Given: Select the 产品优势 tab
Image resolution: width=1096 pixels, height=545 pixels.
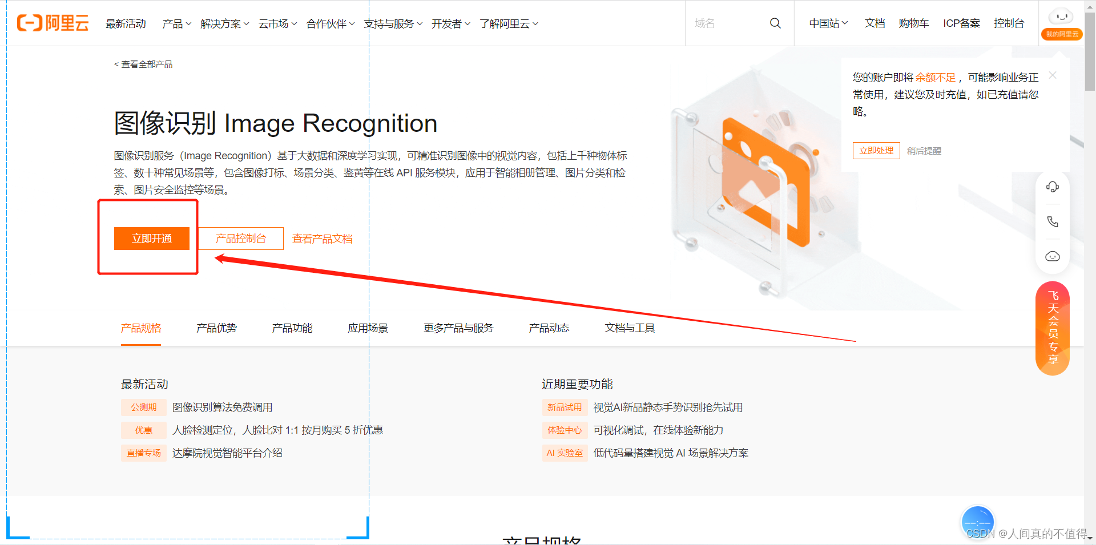Looking at the screenshot, I should point(216,328).
